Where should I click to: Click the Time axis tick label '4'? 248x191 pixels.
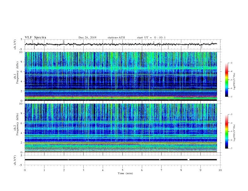point(103,170)
